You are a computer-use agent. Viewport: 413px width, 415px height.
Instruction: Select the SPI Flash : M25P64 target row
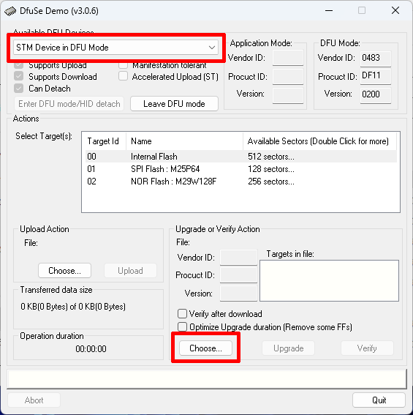tap(241, 169)
